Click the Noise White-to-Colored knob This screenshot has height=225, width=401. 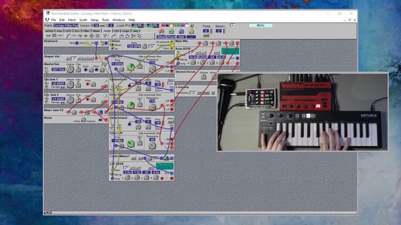pos(83,119)
